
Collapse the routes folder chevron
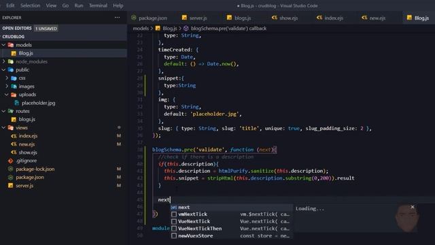tap(3, 111)
